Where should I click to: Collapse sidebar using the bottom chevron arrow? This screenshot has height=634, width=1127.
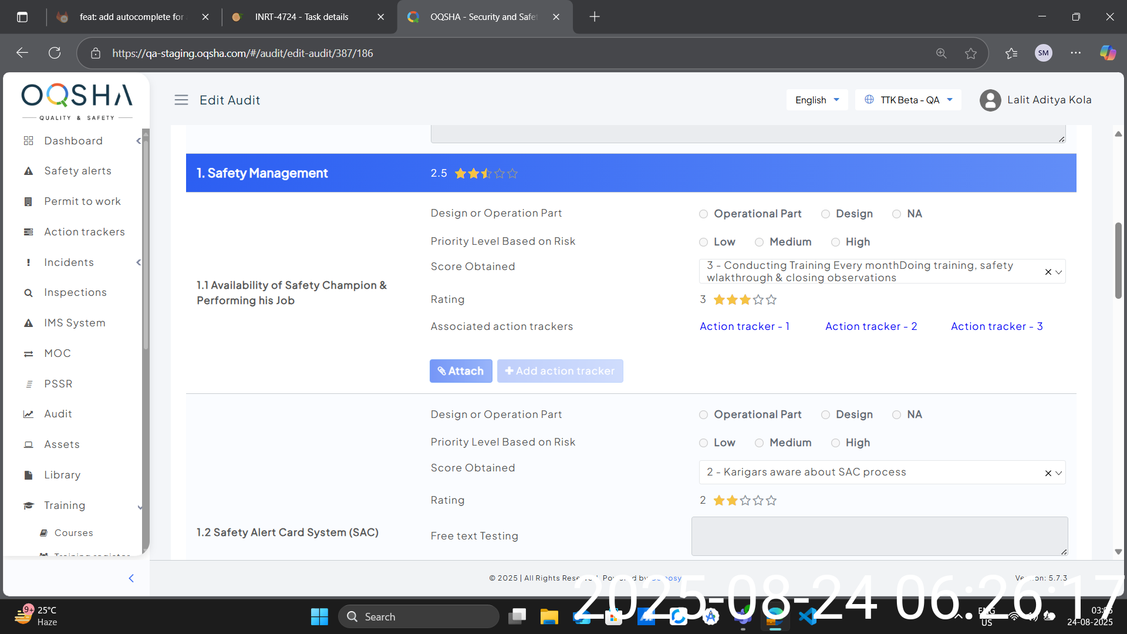coord(131,578)
